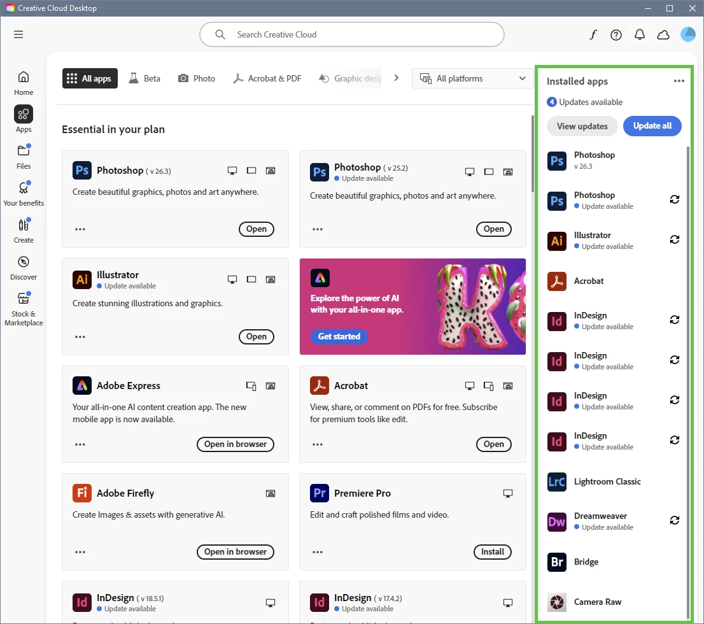This screenshot has height=624, width=704.
Task: Expand more category tabs with chevron
Action: point(396,78)
